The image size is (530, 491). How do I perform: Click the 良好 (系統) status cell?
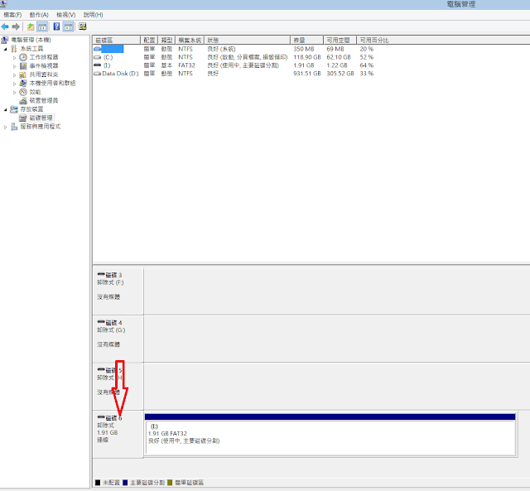pos(221,49)
